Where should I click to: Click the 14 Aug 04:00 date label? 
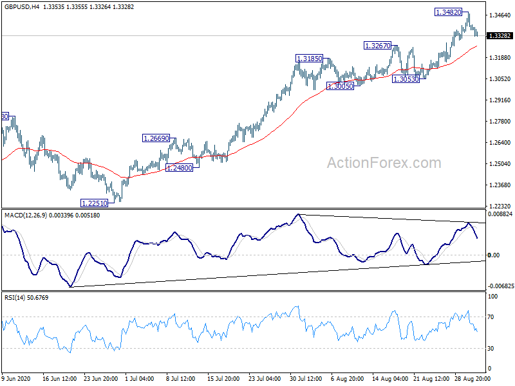coord(390,378)
